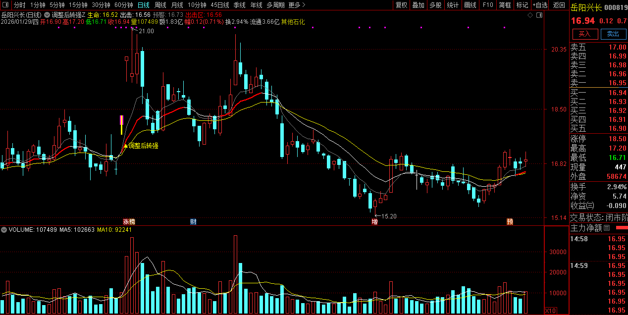The width and height of the screenshot is (628, 315).
Task: Toggle the right panel icon above chart
Action: tap(539, 15)
